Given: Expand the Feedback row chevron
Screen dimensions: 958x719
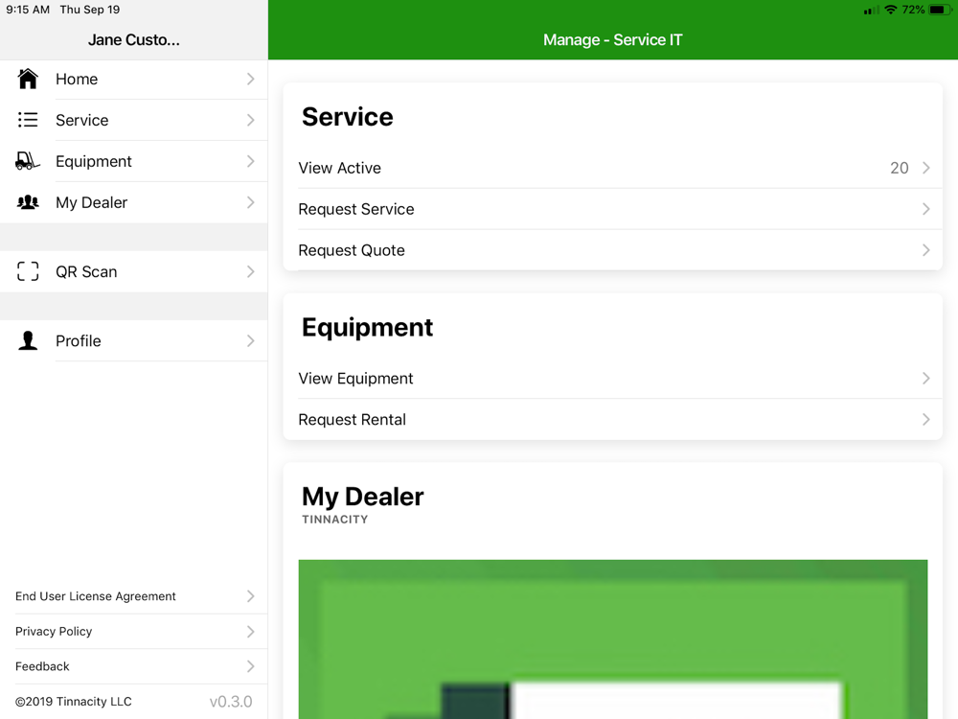Looking at the screenshot, I should pos(250,666).
